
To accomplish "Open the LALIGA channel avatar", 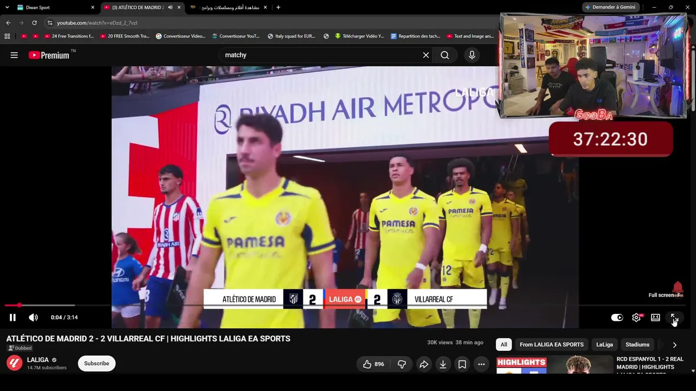I will pos(14,363).
